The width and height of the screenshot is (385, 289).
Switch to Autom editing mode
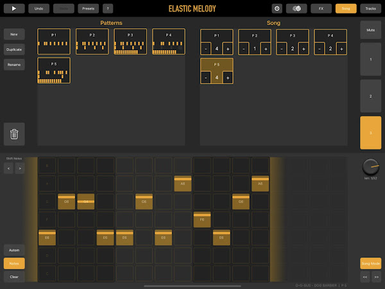(14, 250)
